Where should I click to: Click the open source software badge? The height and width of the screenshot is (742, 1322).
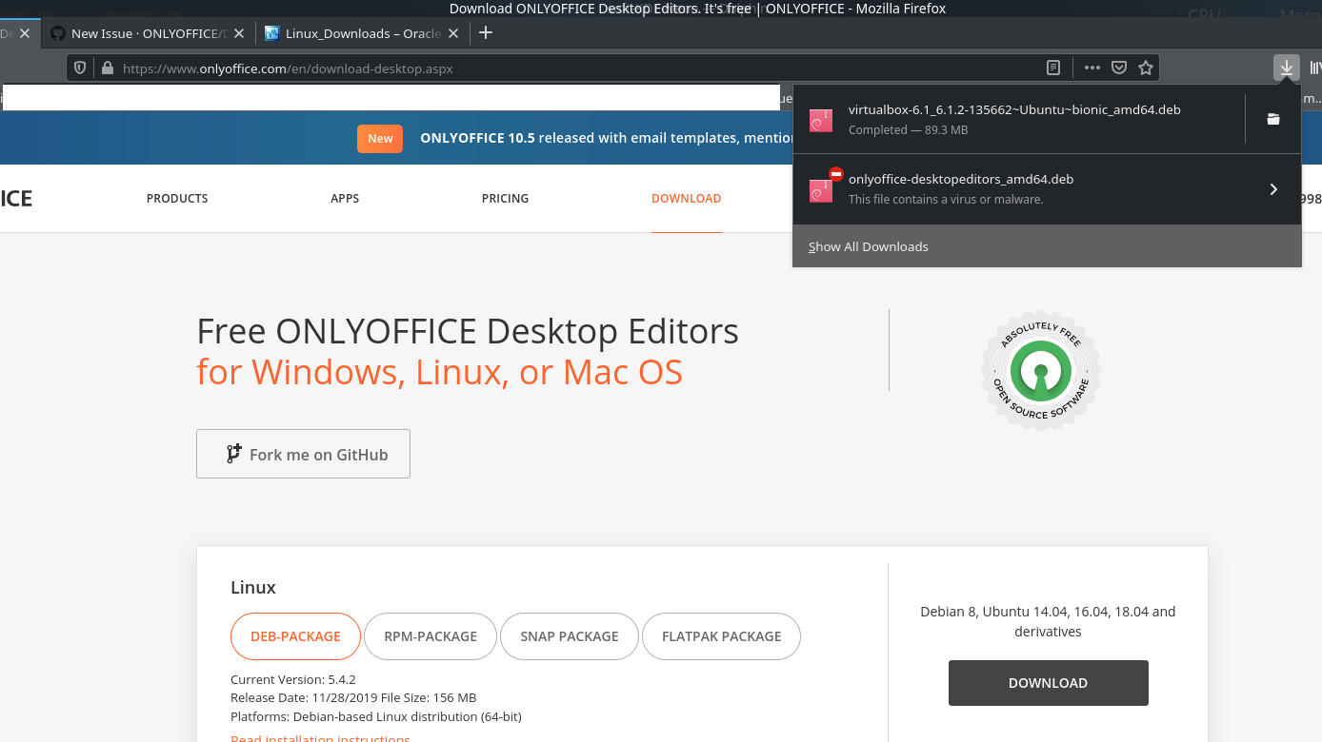coord(1041,370)
